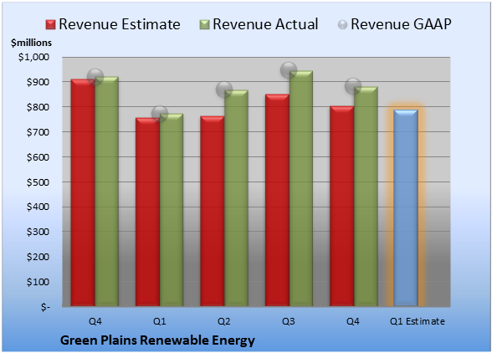
Task: Click the 'Q1' x-axis label
Action: tap(159, 321)
